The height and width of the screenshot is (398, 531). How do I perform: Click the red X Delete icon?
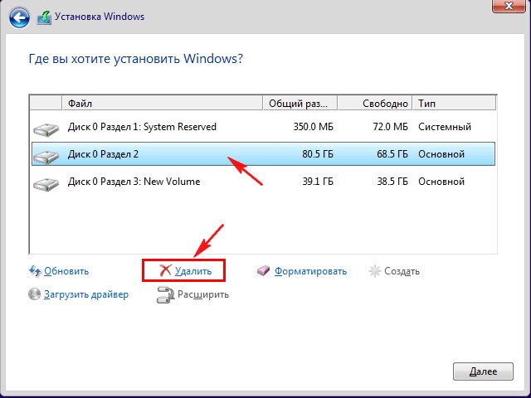tap(165, 271)
